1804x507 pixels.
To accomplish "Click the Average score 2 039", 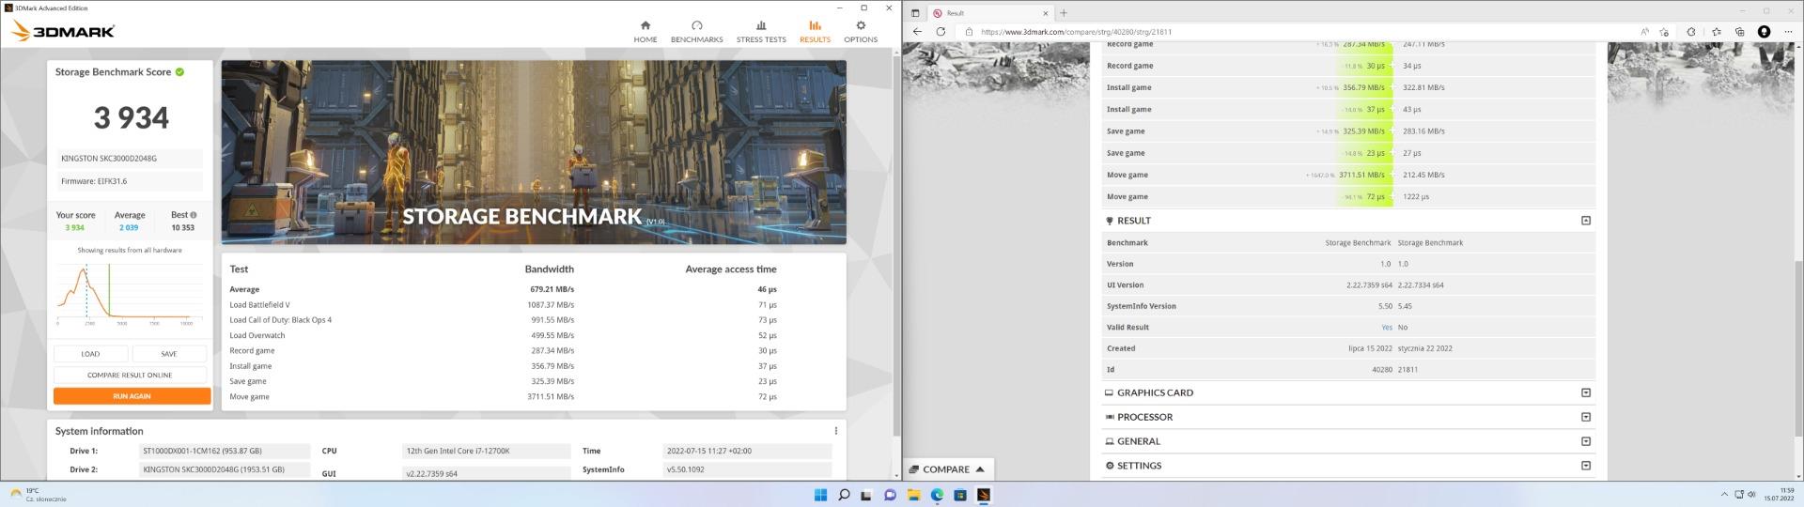I will (x=129, y=228).
